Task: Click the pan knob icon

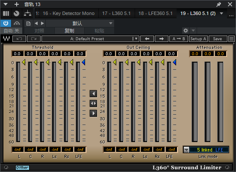Action: (16, 13)
